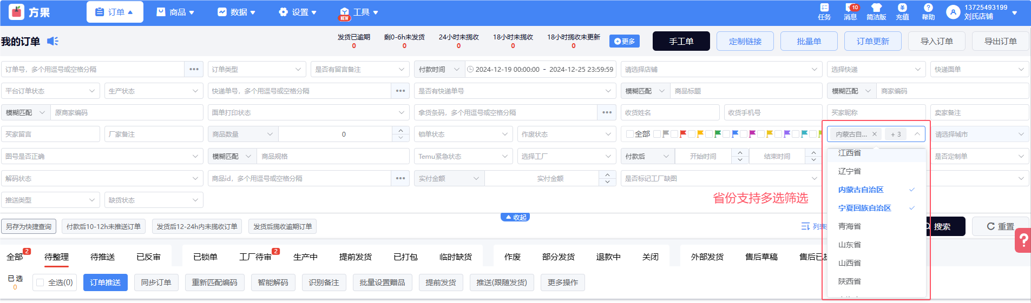Check the 全部 flag checkbox
The height and width of the screenshot is (303, 1031).
tap(630, 134)
